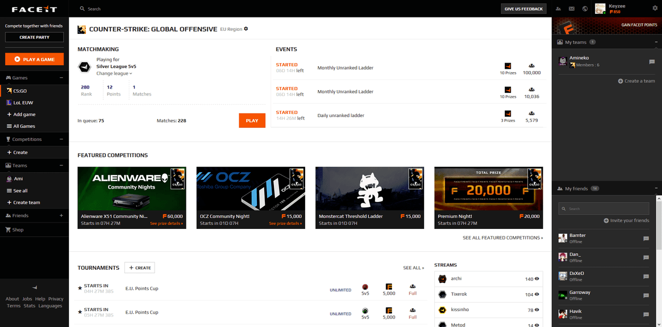The width and height of the screenshot is (662, 327).
Task: Open chat with Garroway
Action: point(646,296)
